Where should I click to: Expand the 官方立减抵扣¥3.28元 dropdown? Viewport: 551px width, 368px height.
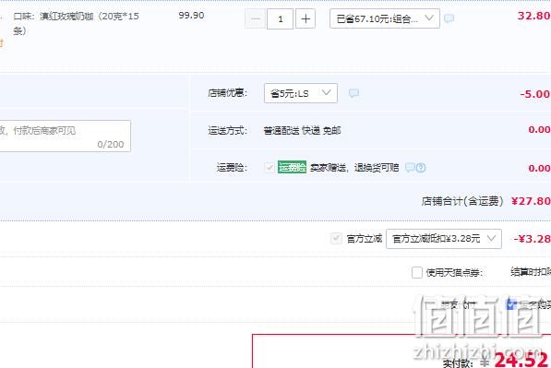point(443,239)
